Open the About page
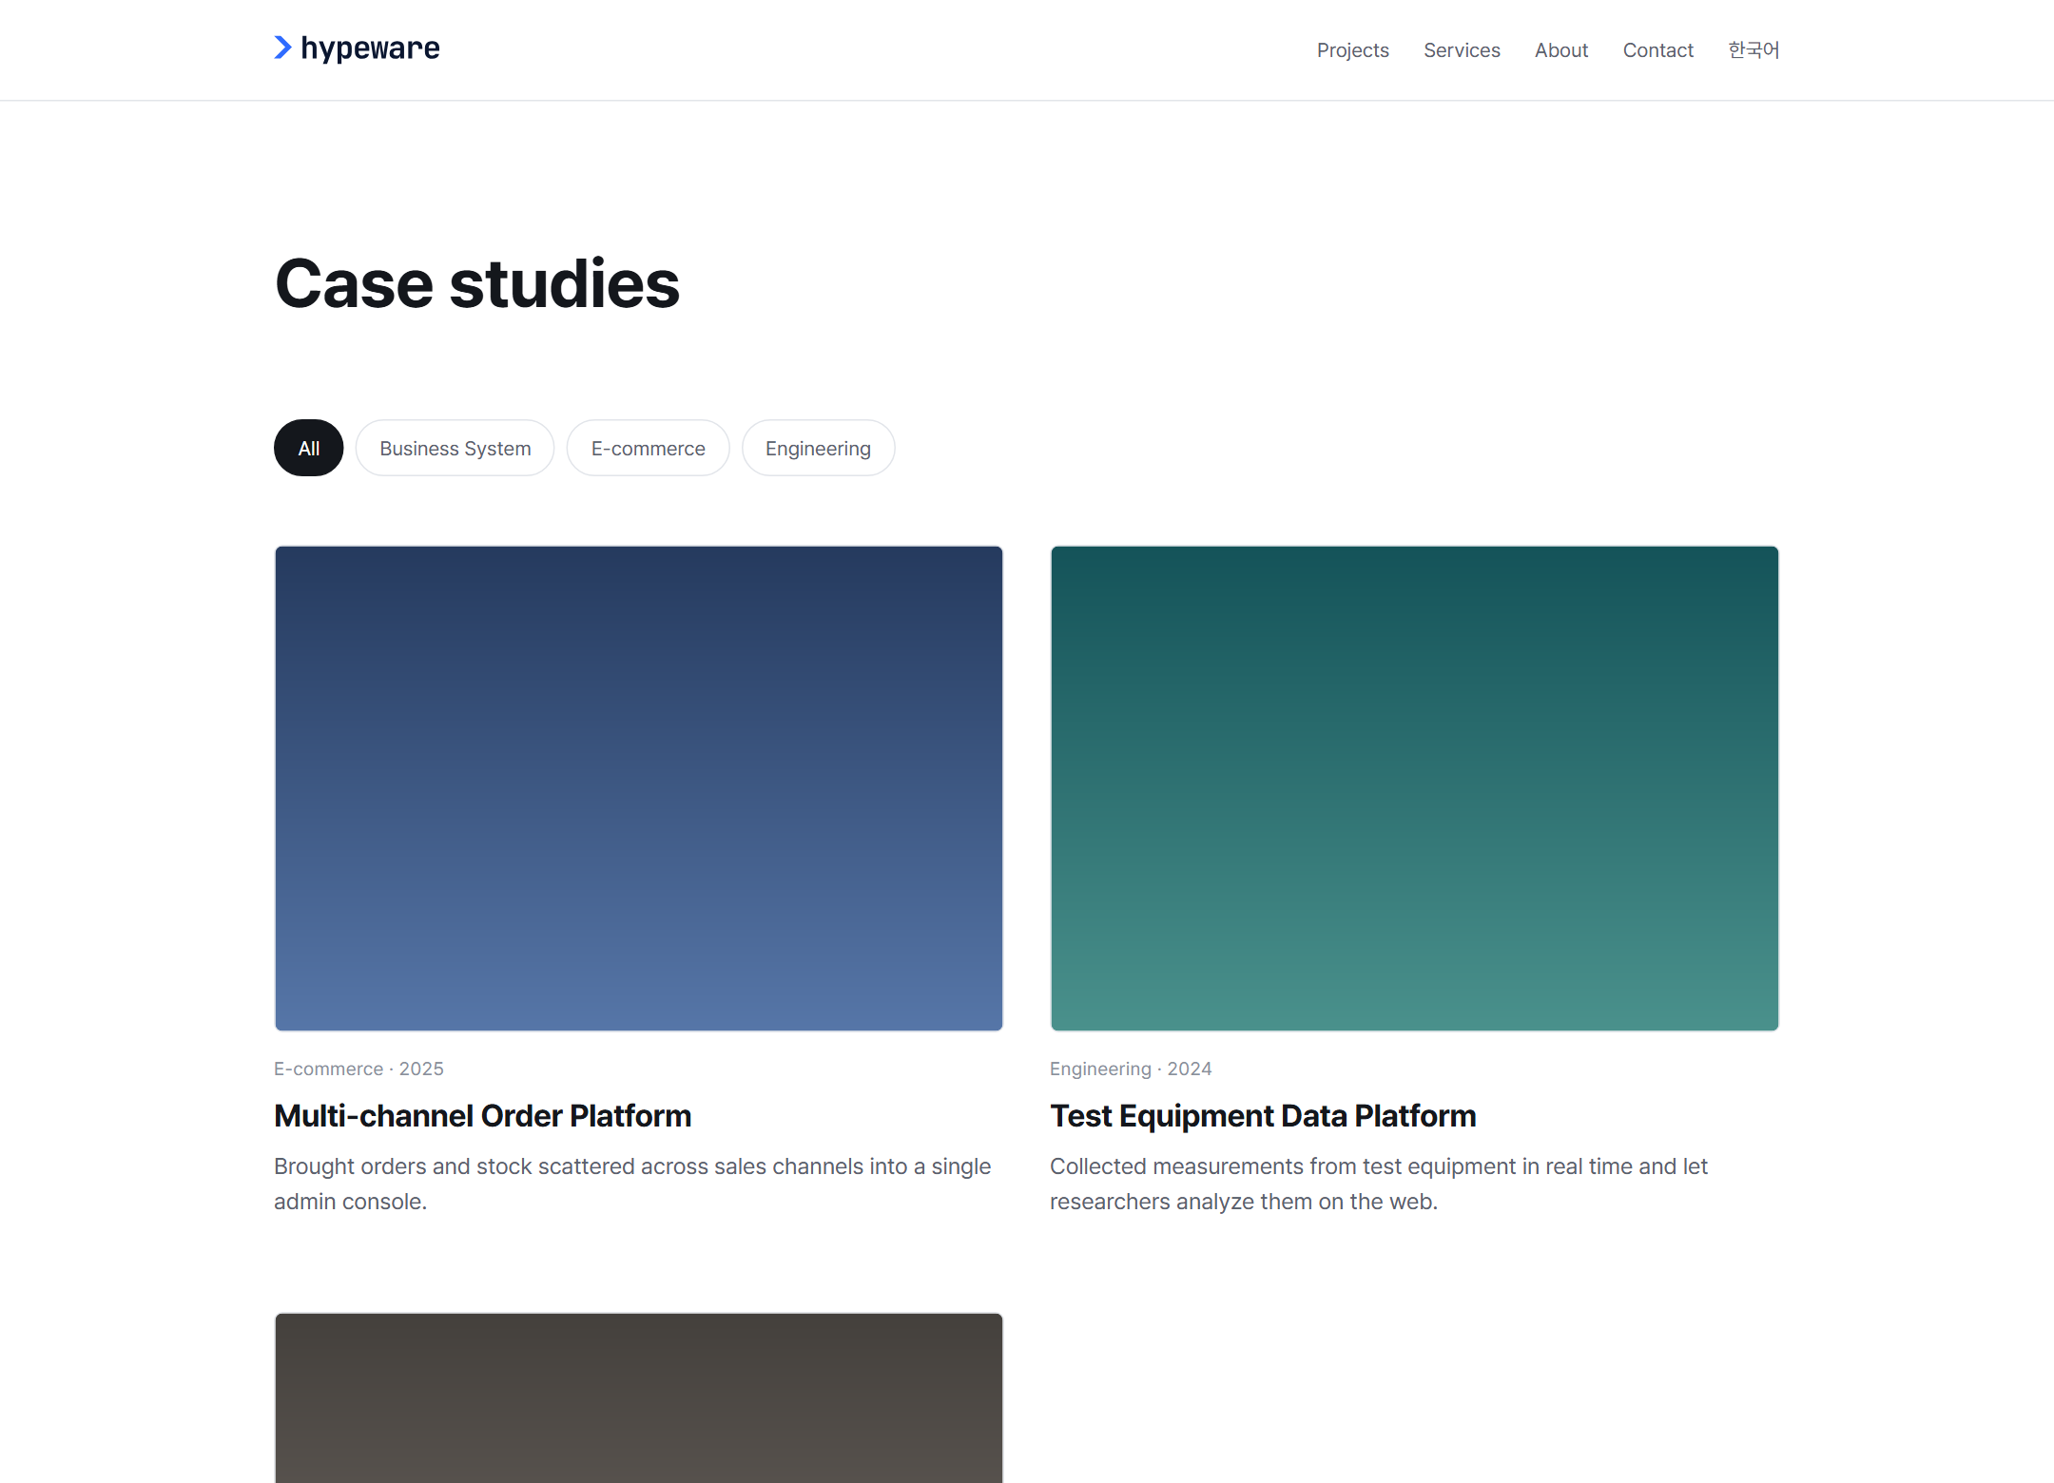The width and height of the screenshot is (2054, 1483). 1560,50
